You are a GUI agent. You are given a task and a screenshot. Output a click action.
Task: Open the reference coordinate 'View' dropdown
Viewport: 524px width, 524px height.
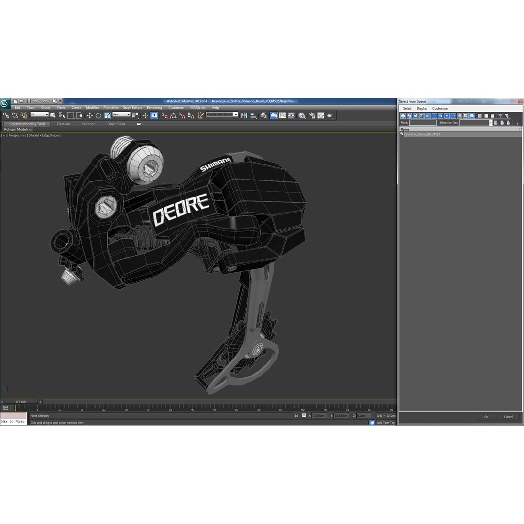(x=121, y=115)
